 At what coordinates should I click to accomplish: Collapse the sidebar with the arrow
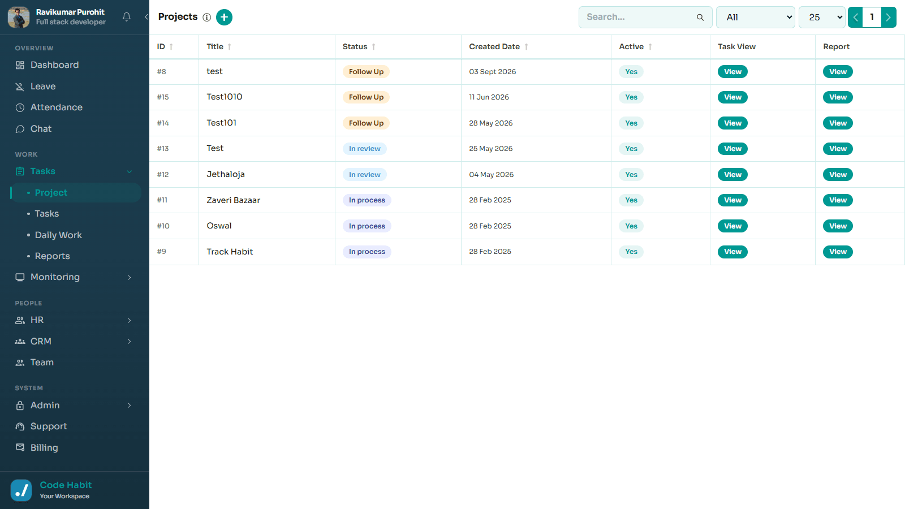146,17
